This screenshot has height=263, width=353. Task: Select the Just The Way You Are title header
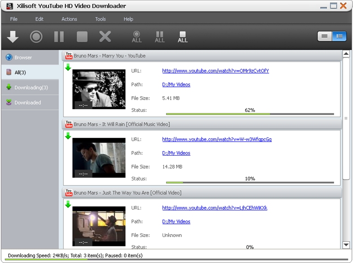(202, 193)
